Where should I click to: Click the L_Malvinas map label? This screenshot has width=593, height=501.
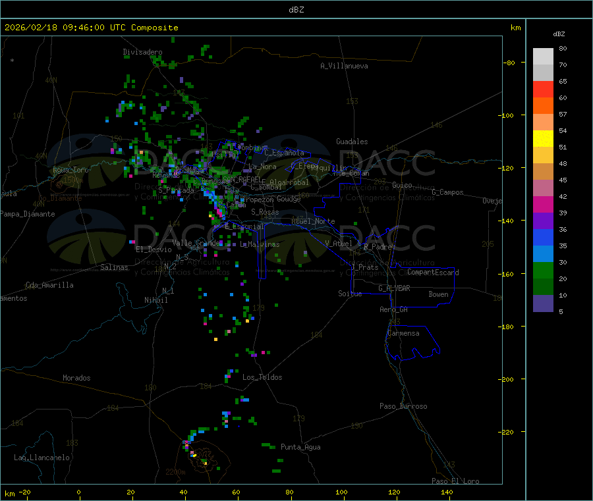[x=260, y=244]
